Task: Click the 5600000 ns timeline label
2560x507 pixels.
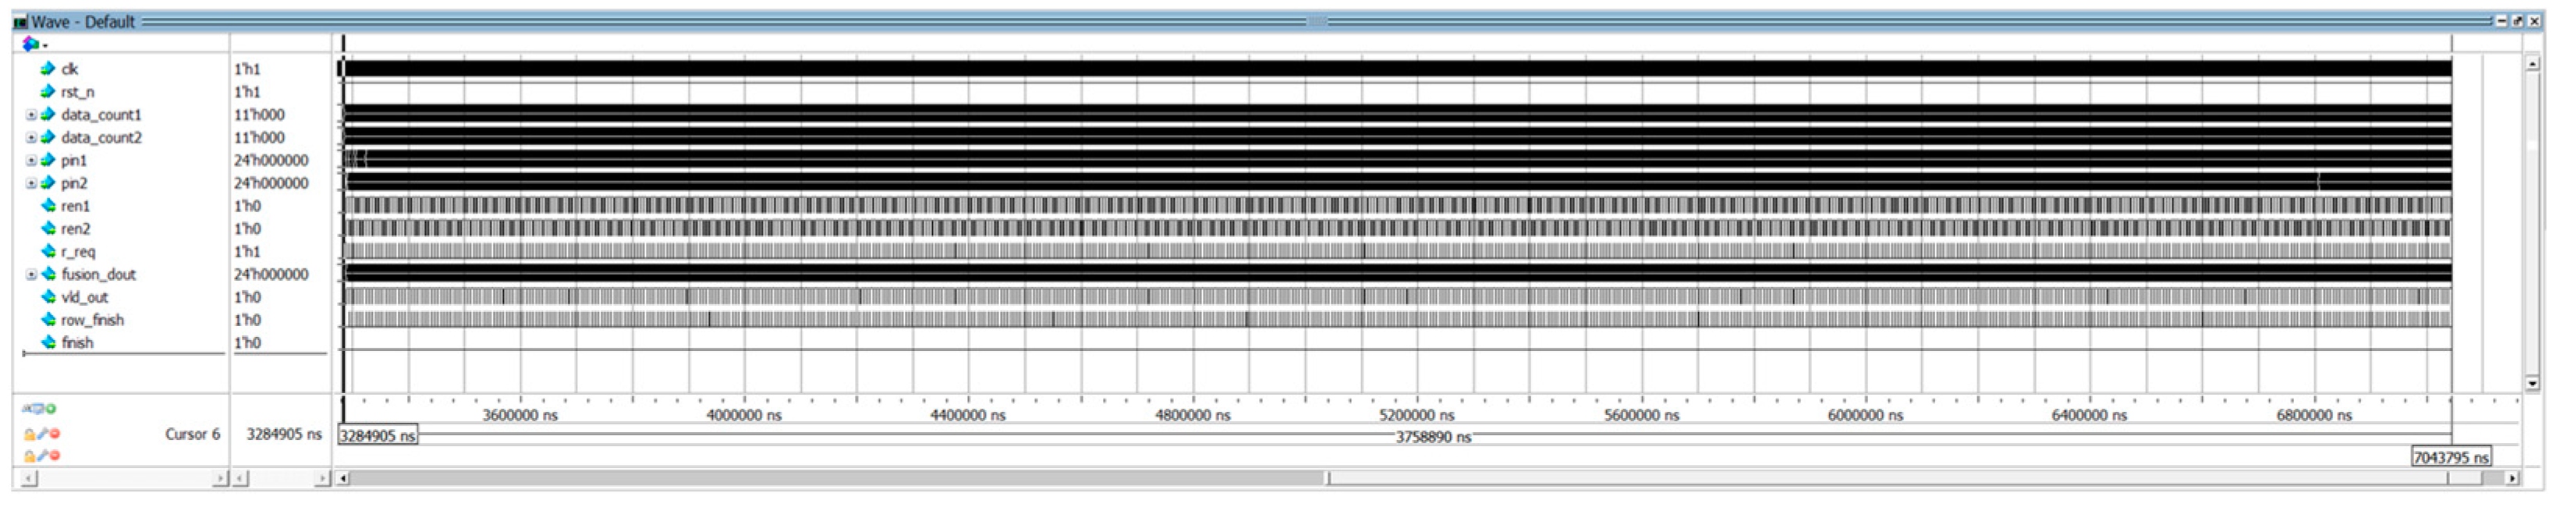Action: pos(1642,416)
